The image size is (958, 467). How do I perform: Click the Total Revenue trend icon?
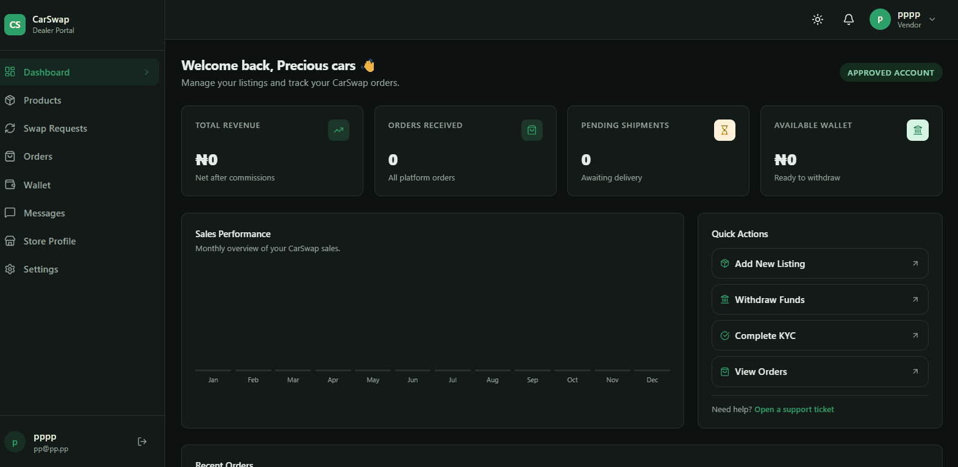coord(338,130)
